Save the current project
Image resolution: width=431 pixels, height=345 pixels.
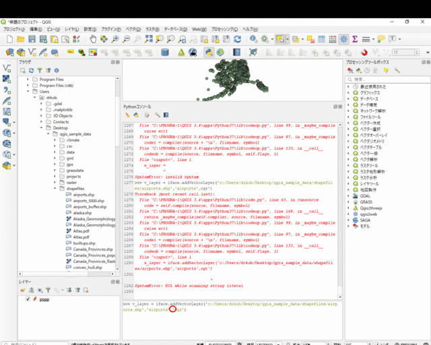tap(32, 39)
